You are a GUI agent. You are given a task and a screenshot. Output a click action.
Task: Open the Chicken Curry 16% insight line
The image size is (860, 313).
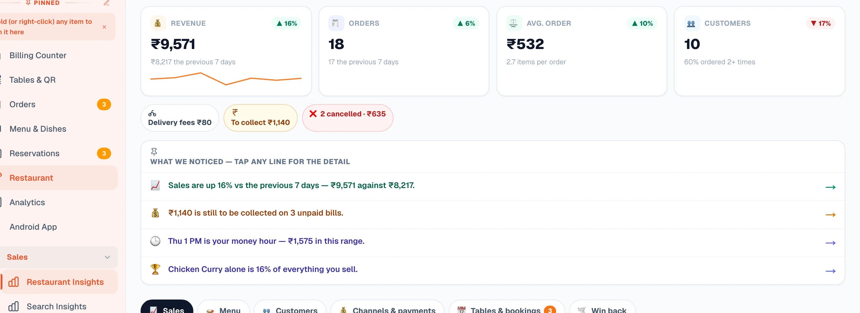[x=493, y=270]
